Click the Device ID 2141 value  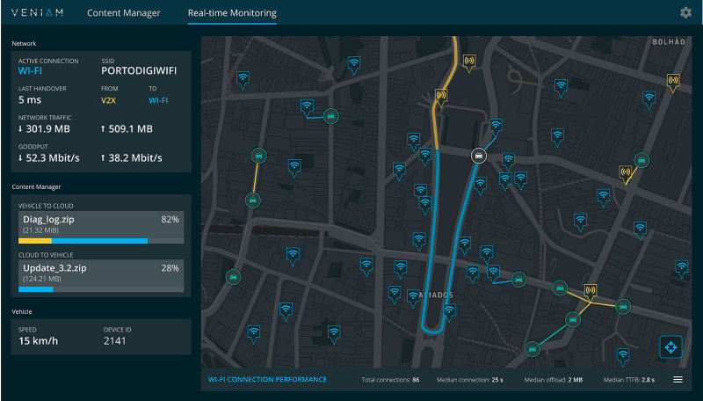click(x=116, y=340)
